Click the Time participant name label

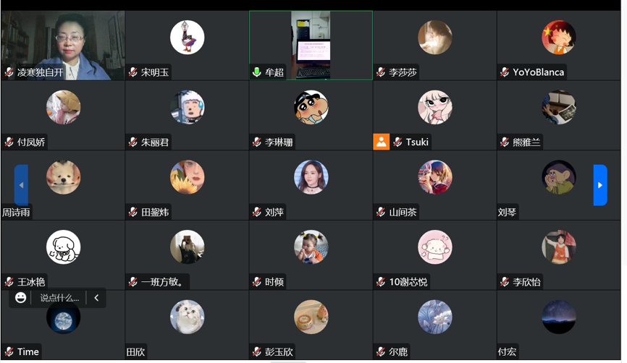[28, 352]
